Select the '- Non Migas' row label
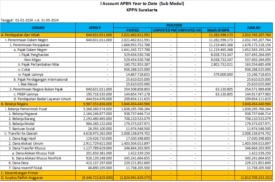The image size is (275, 182). tap(32, 60)
